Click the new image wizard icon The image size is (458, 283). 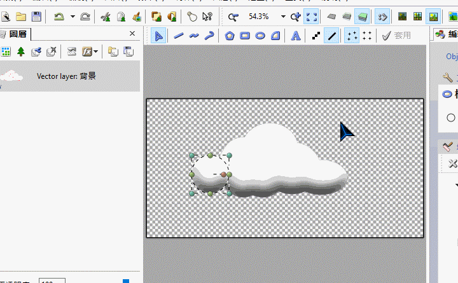[5, 17]
